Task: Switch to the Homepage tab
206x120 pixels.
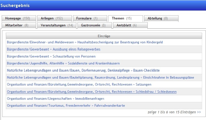Action: pos(19,18)
